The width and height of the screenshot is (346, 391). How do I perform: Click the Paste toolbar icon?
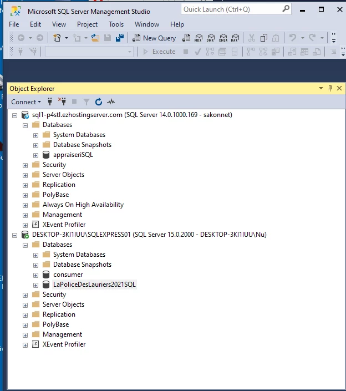pos(276,38)
